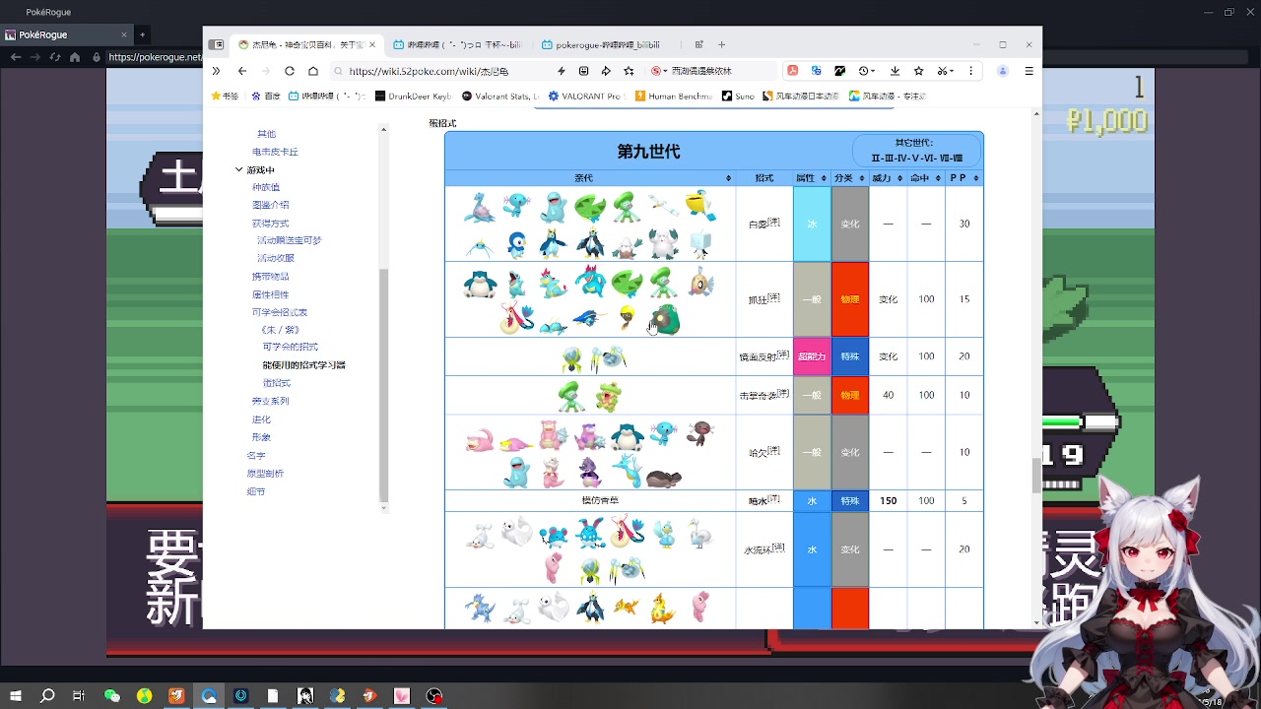Go back in the wiki browser
Screen dimensions: 1261x709
(x=242, y=71)
